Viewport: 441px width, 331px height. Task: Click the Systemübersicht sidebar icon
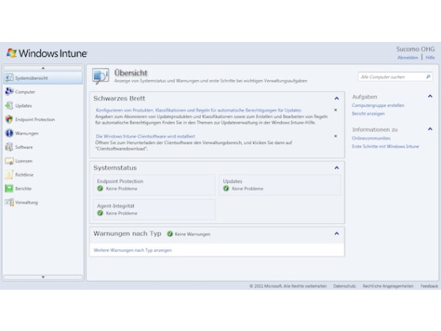pyautogui.click(x=9, y=78)
